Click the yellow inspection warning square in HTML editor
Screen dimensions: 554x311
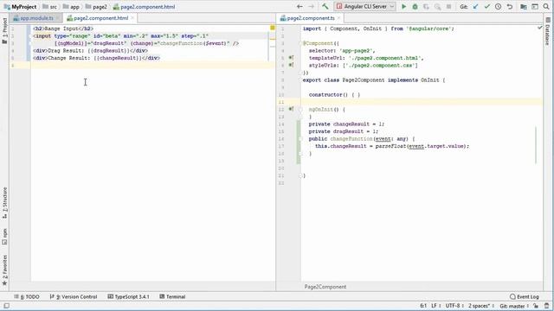[x=273, y=28]
